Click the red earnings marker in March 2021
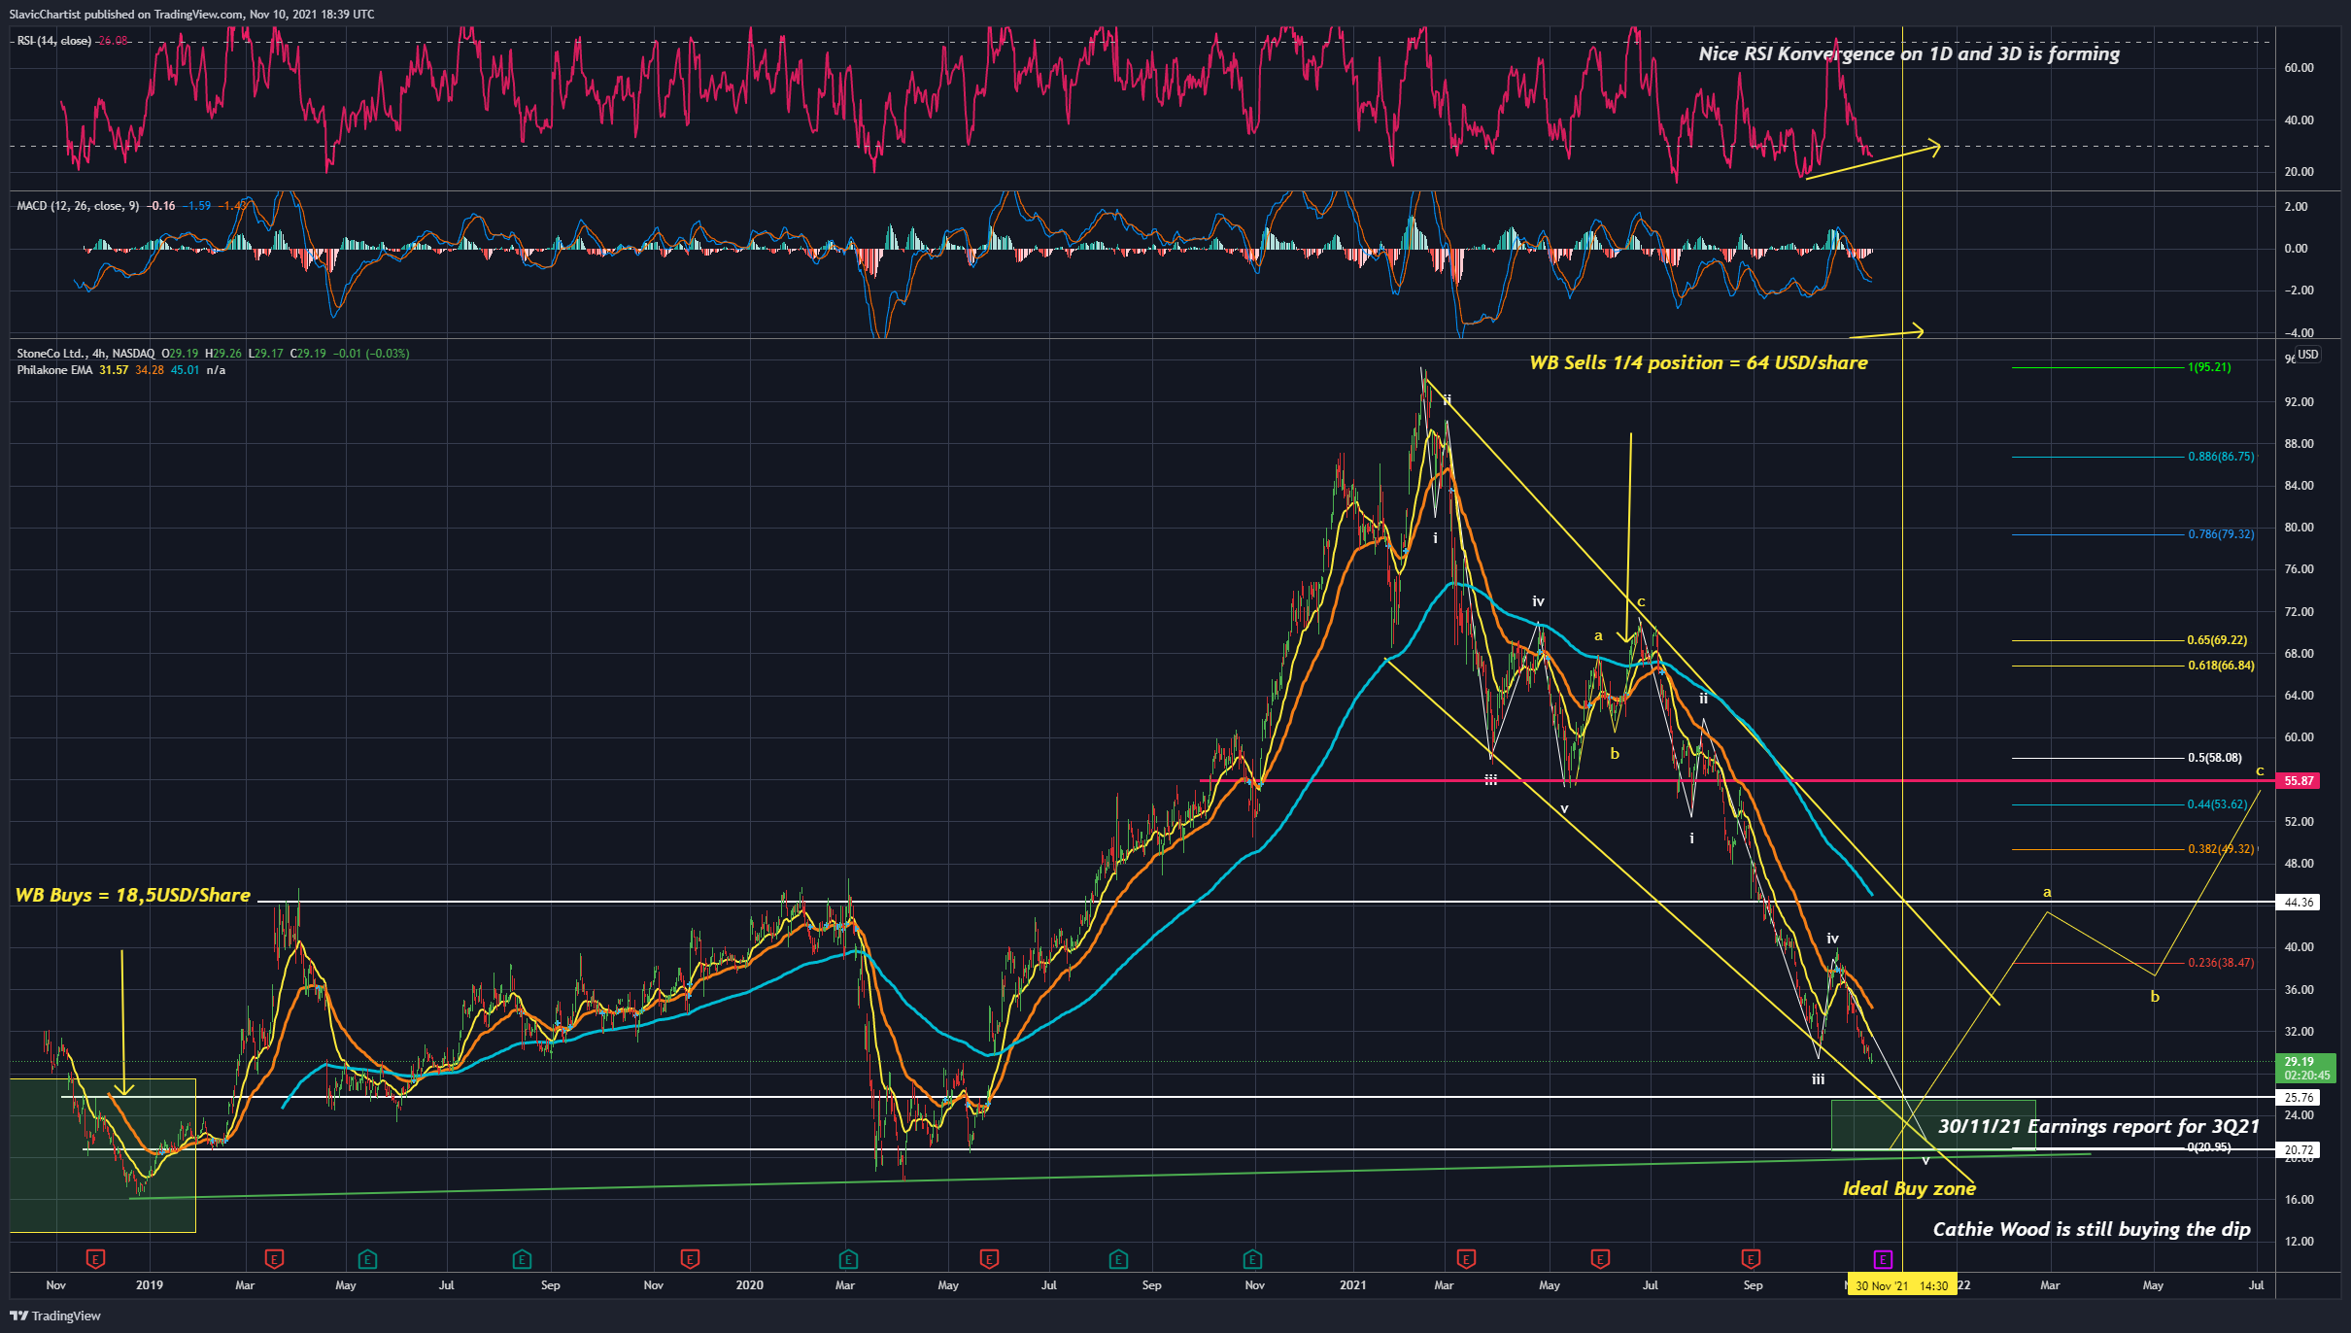This screenshot has width=2351, height=1333. click(x=1467, y=1259)
